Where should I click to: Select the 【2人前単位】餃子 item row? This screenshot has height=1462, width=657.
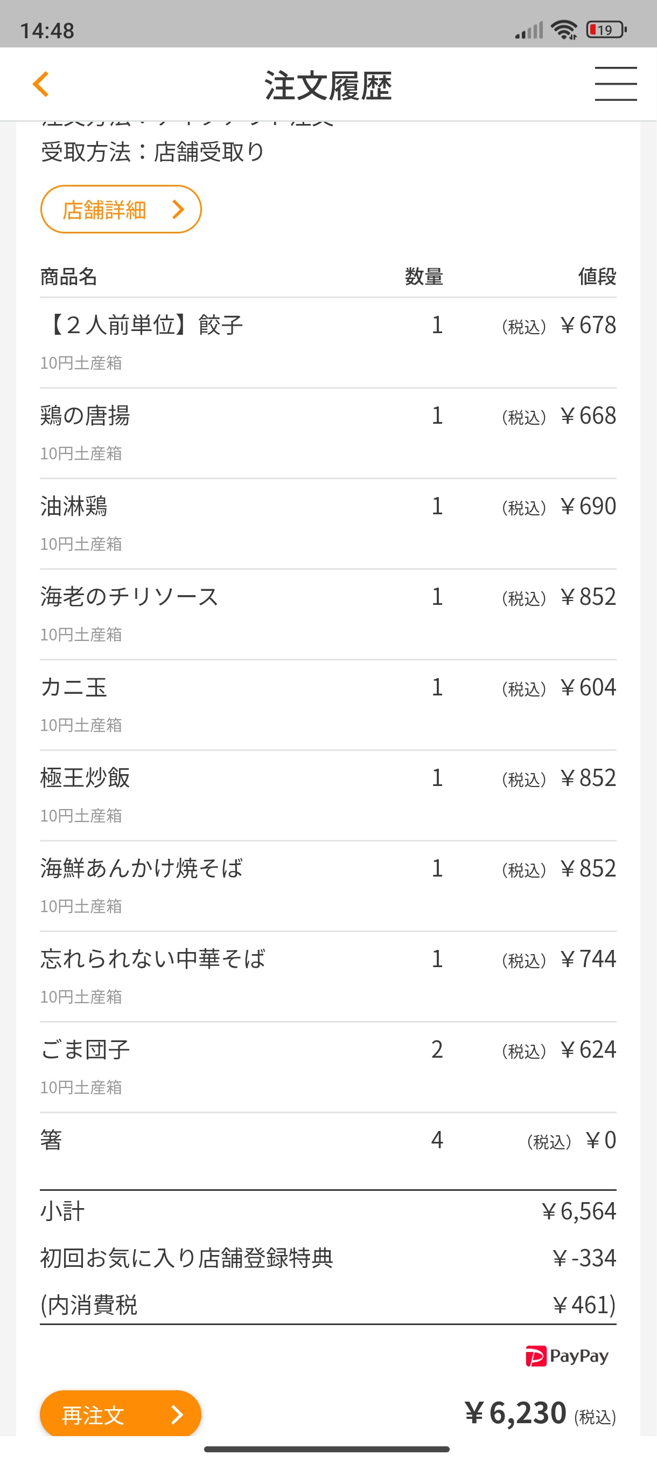[328, 343]
